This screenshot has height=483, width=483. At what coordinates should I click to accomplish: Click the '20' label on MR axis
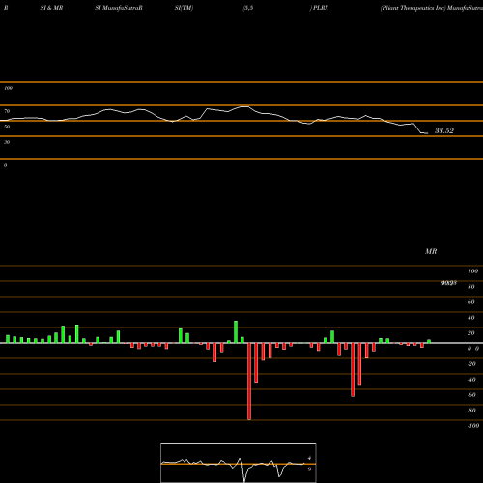[x=471, y=333]
